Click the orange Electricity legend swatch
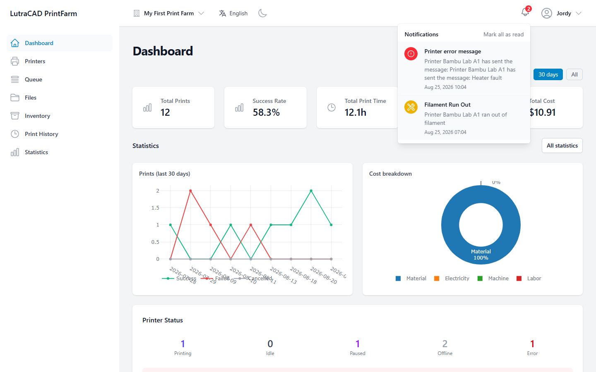The width and height of the screenshot is (596, 372). (437, 279)
